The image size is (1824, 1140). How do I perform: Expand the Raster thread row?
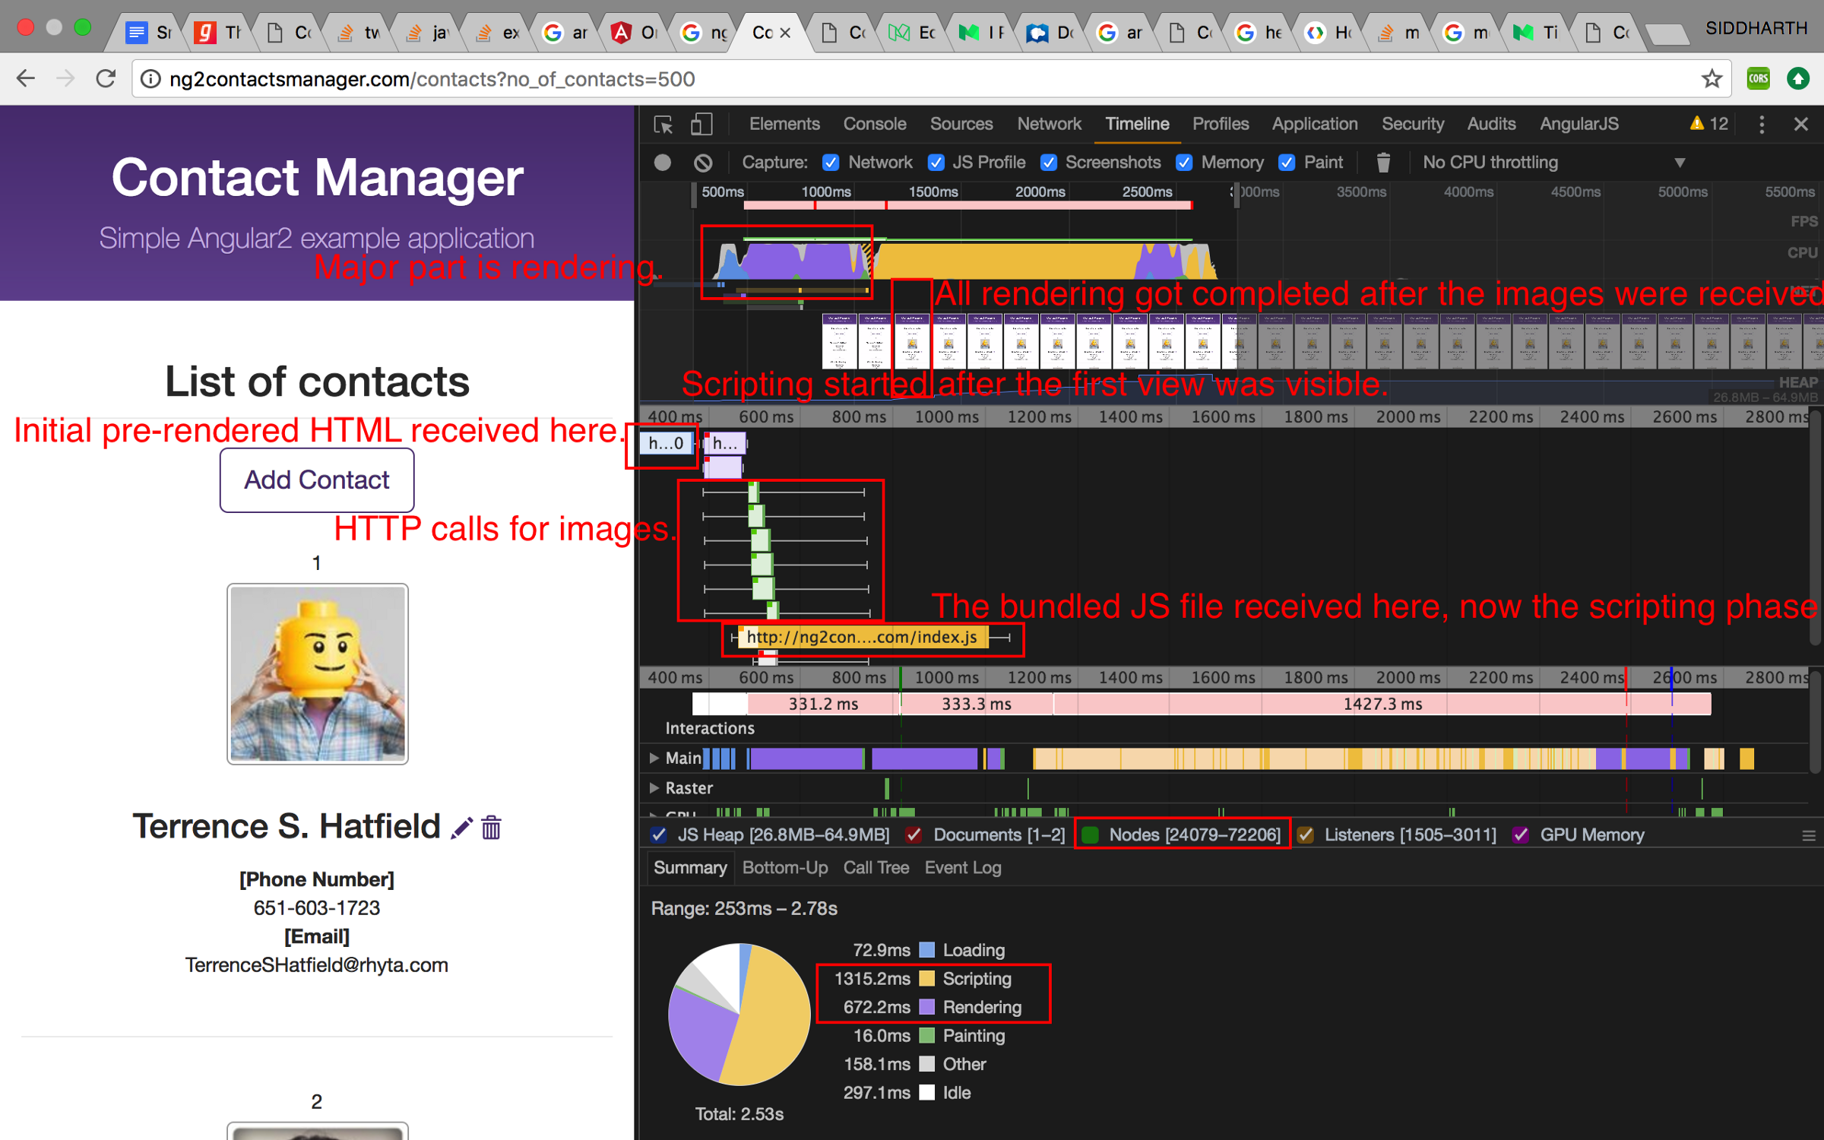pos(654,788)
